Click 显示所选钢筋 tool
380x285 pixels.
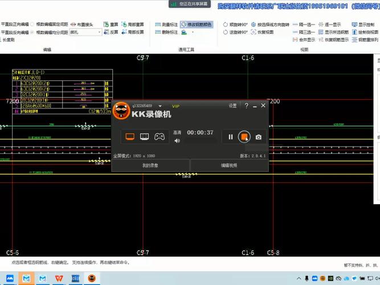coord(333,32)
